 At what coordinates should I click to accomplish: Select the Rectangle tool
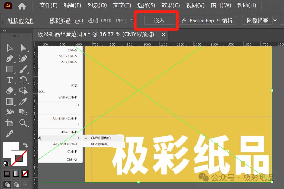click(x=10, y=69)
